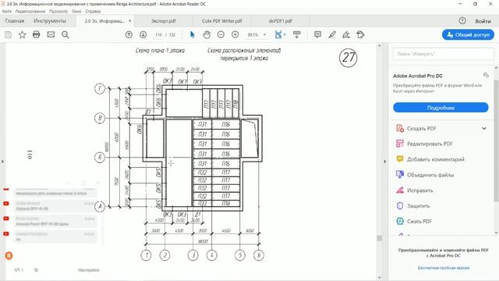The image size is (499, 281).
Task: Click the Настройки label at bottom left
Action: [x=89, y=270]
